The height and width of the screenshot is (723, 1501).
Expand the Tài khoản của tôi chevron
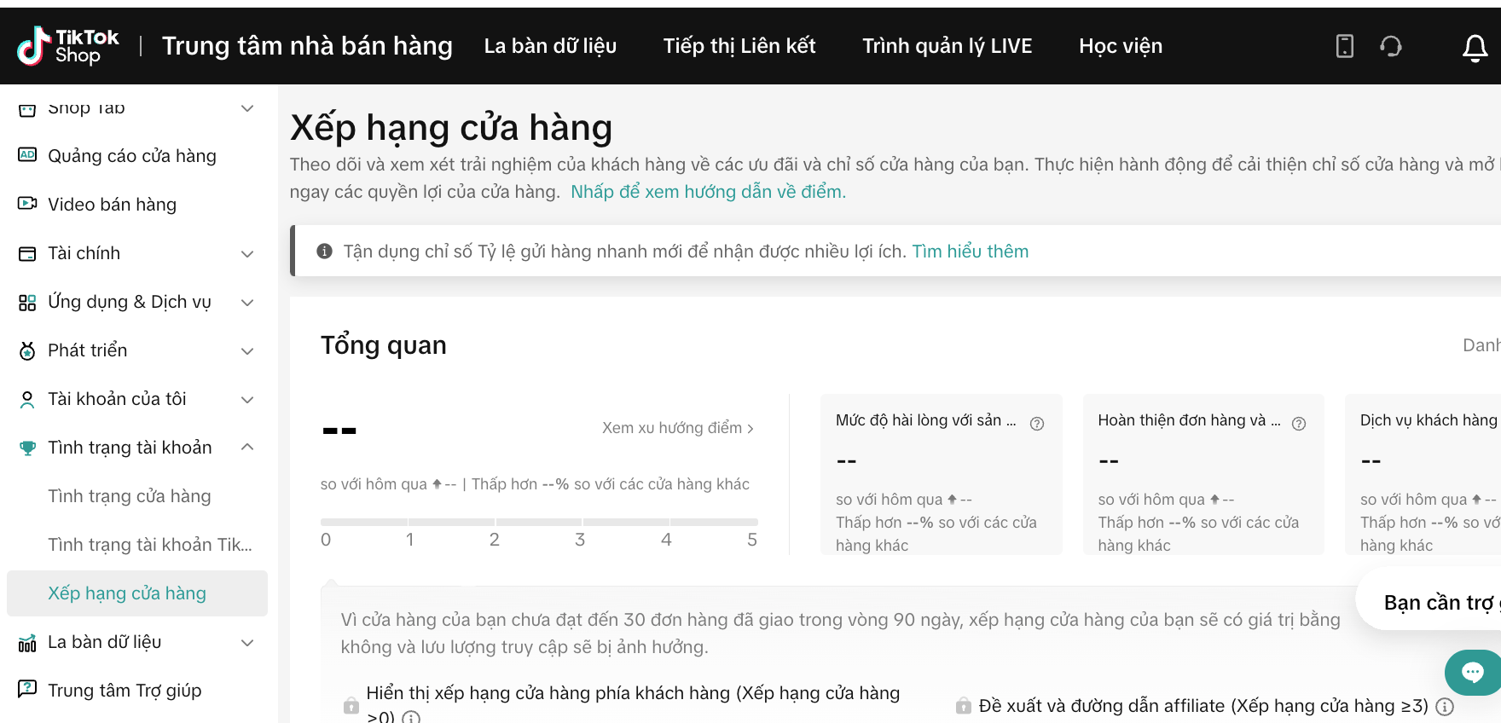247,400
